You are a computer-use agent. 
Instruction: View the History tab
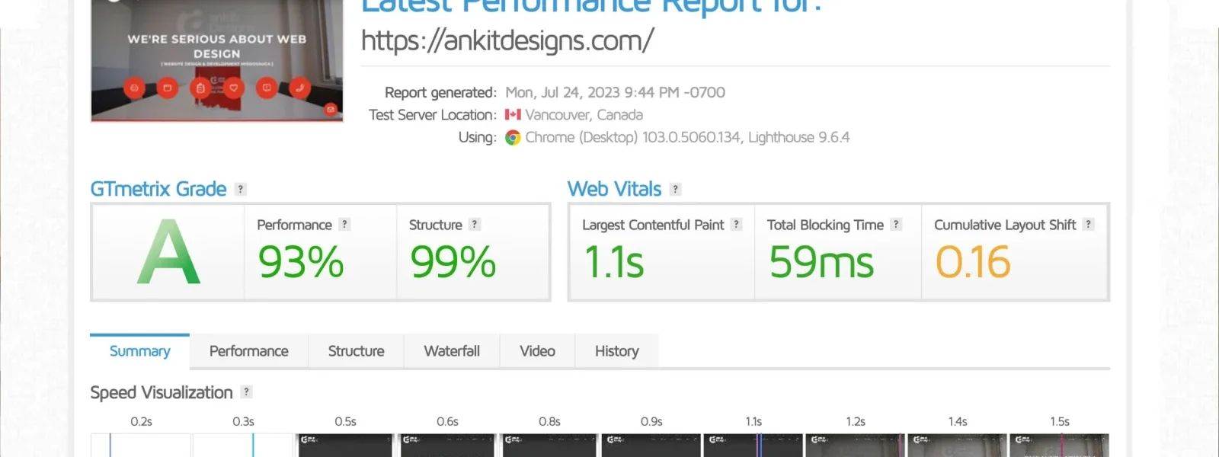coord(617,351)
